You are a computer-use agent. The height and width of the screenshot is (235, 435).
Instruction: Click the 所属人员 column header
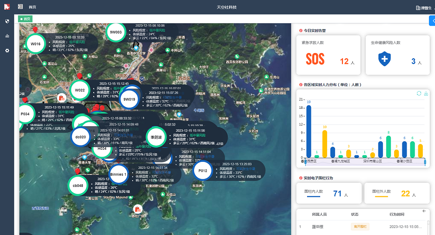319,214
